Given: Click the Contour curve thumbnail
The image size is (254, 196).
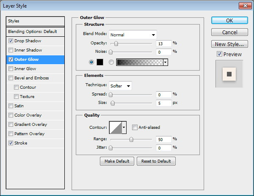Looking at the screenshot, I should 116,128.
